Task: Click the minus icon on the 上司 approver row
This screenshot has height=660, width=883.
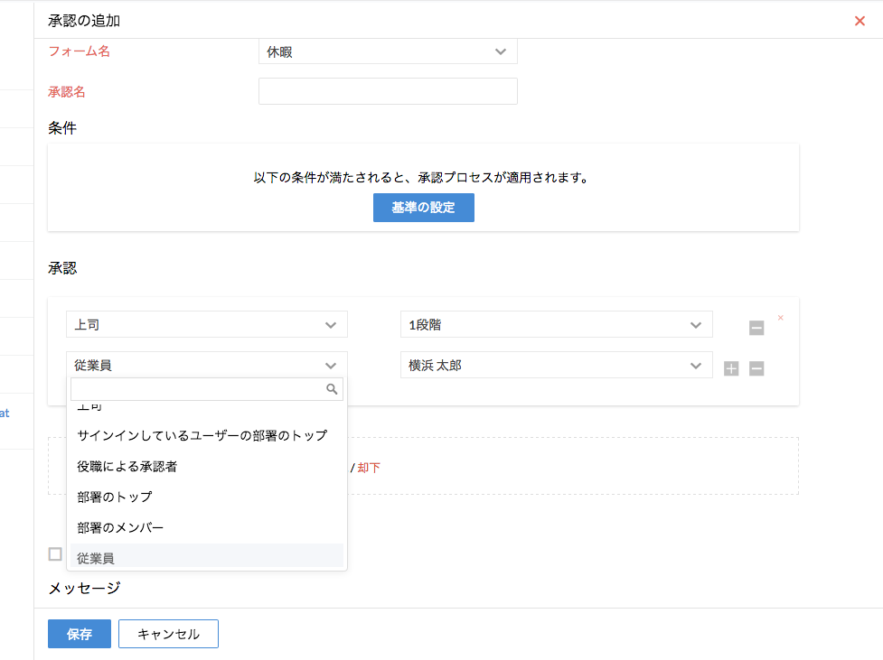Action: click(x=756, y=328)
